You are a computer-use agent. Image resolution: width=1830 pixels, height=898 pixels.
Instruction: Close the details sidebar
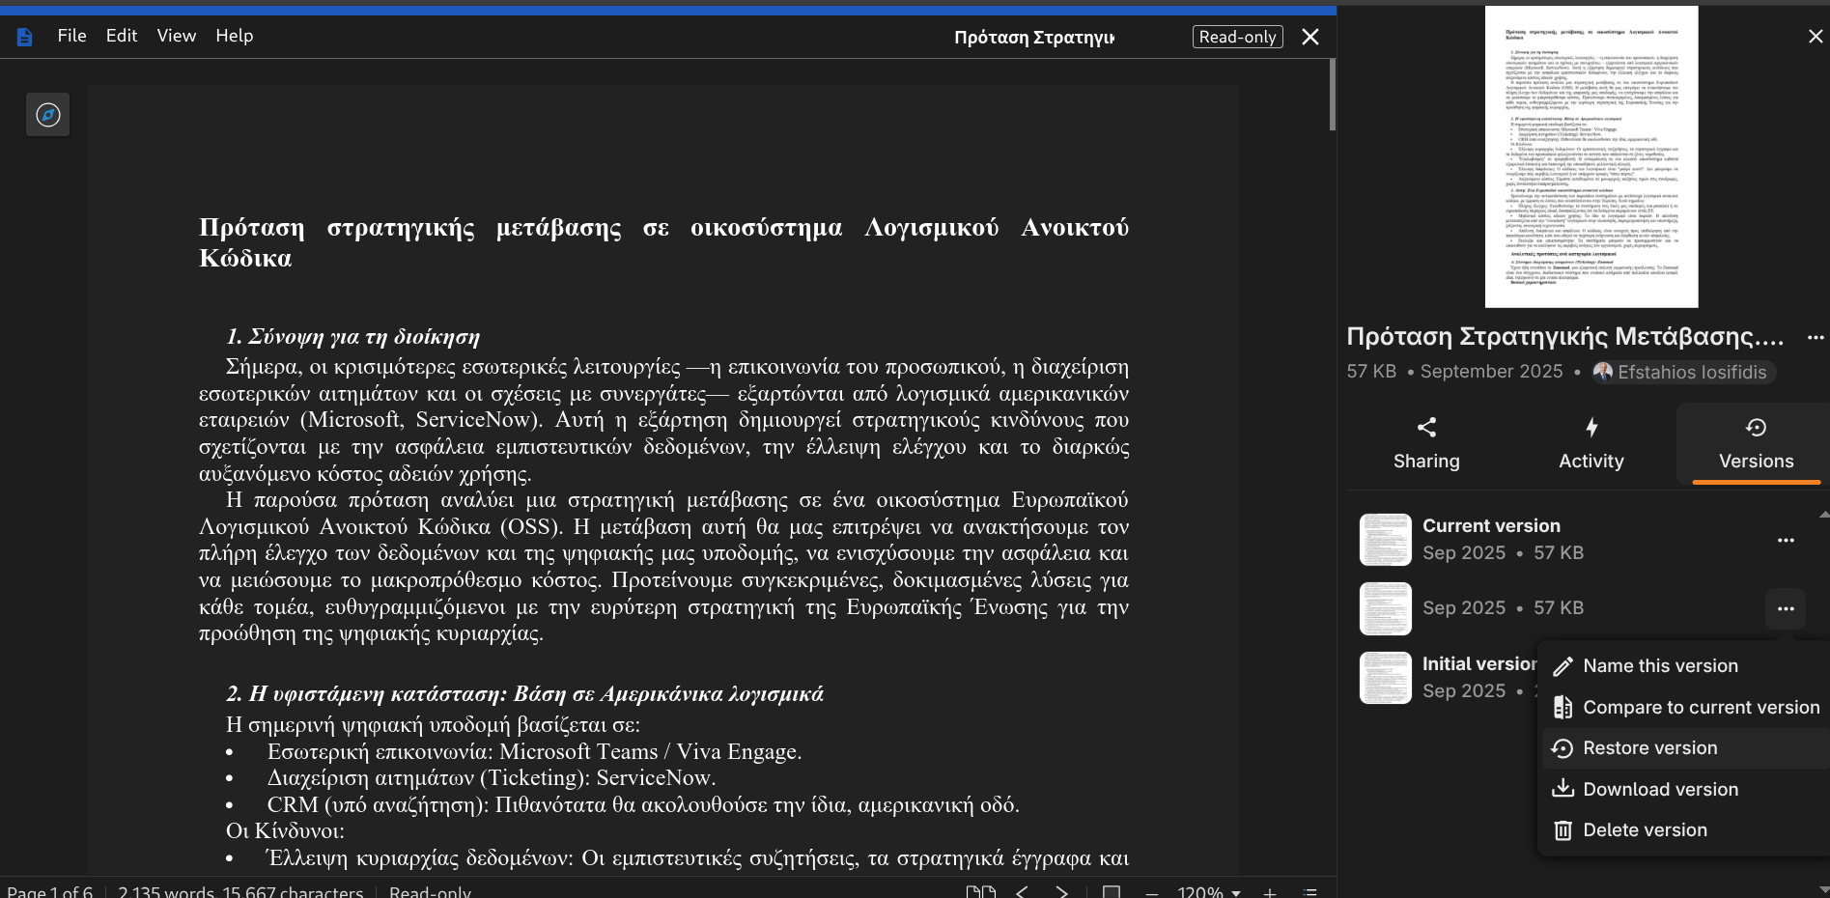point(1815,37)
